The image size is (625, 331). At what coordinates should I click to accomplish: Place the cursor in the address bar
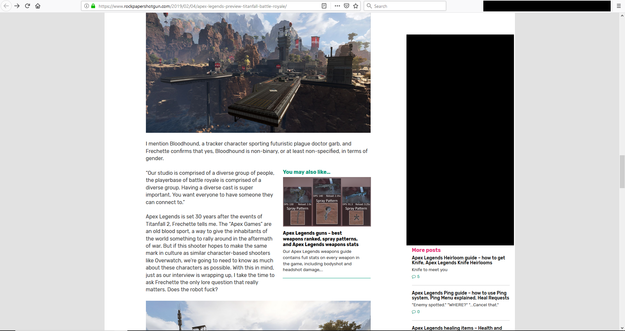click(x=195, y=6)
